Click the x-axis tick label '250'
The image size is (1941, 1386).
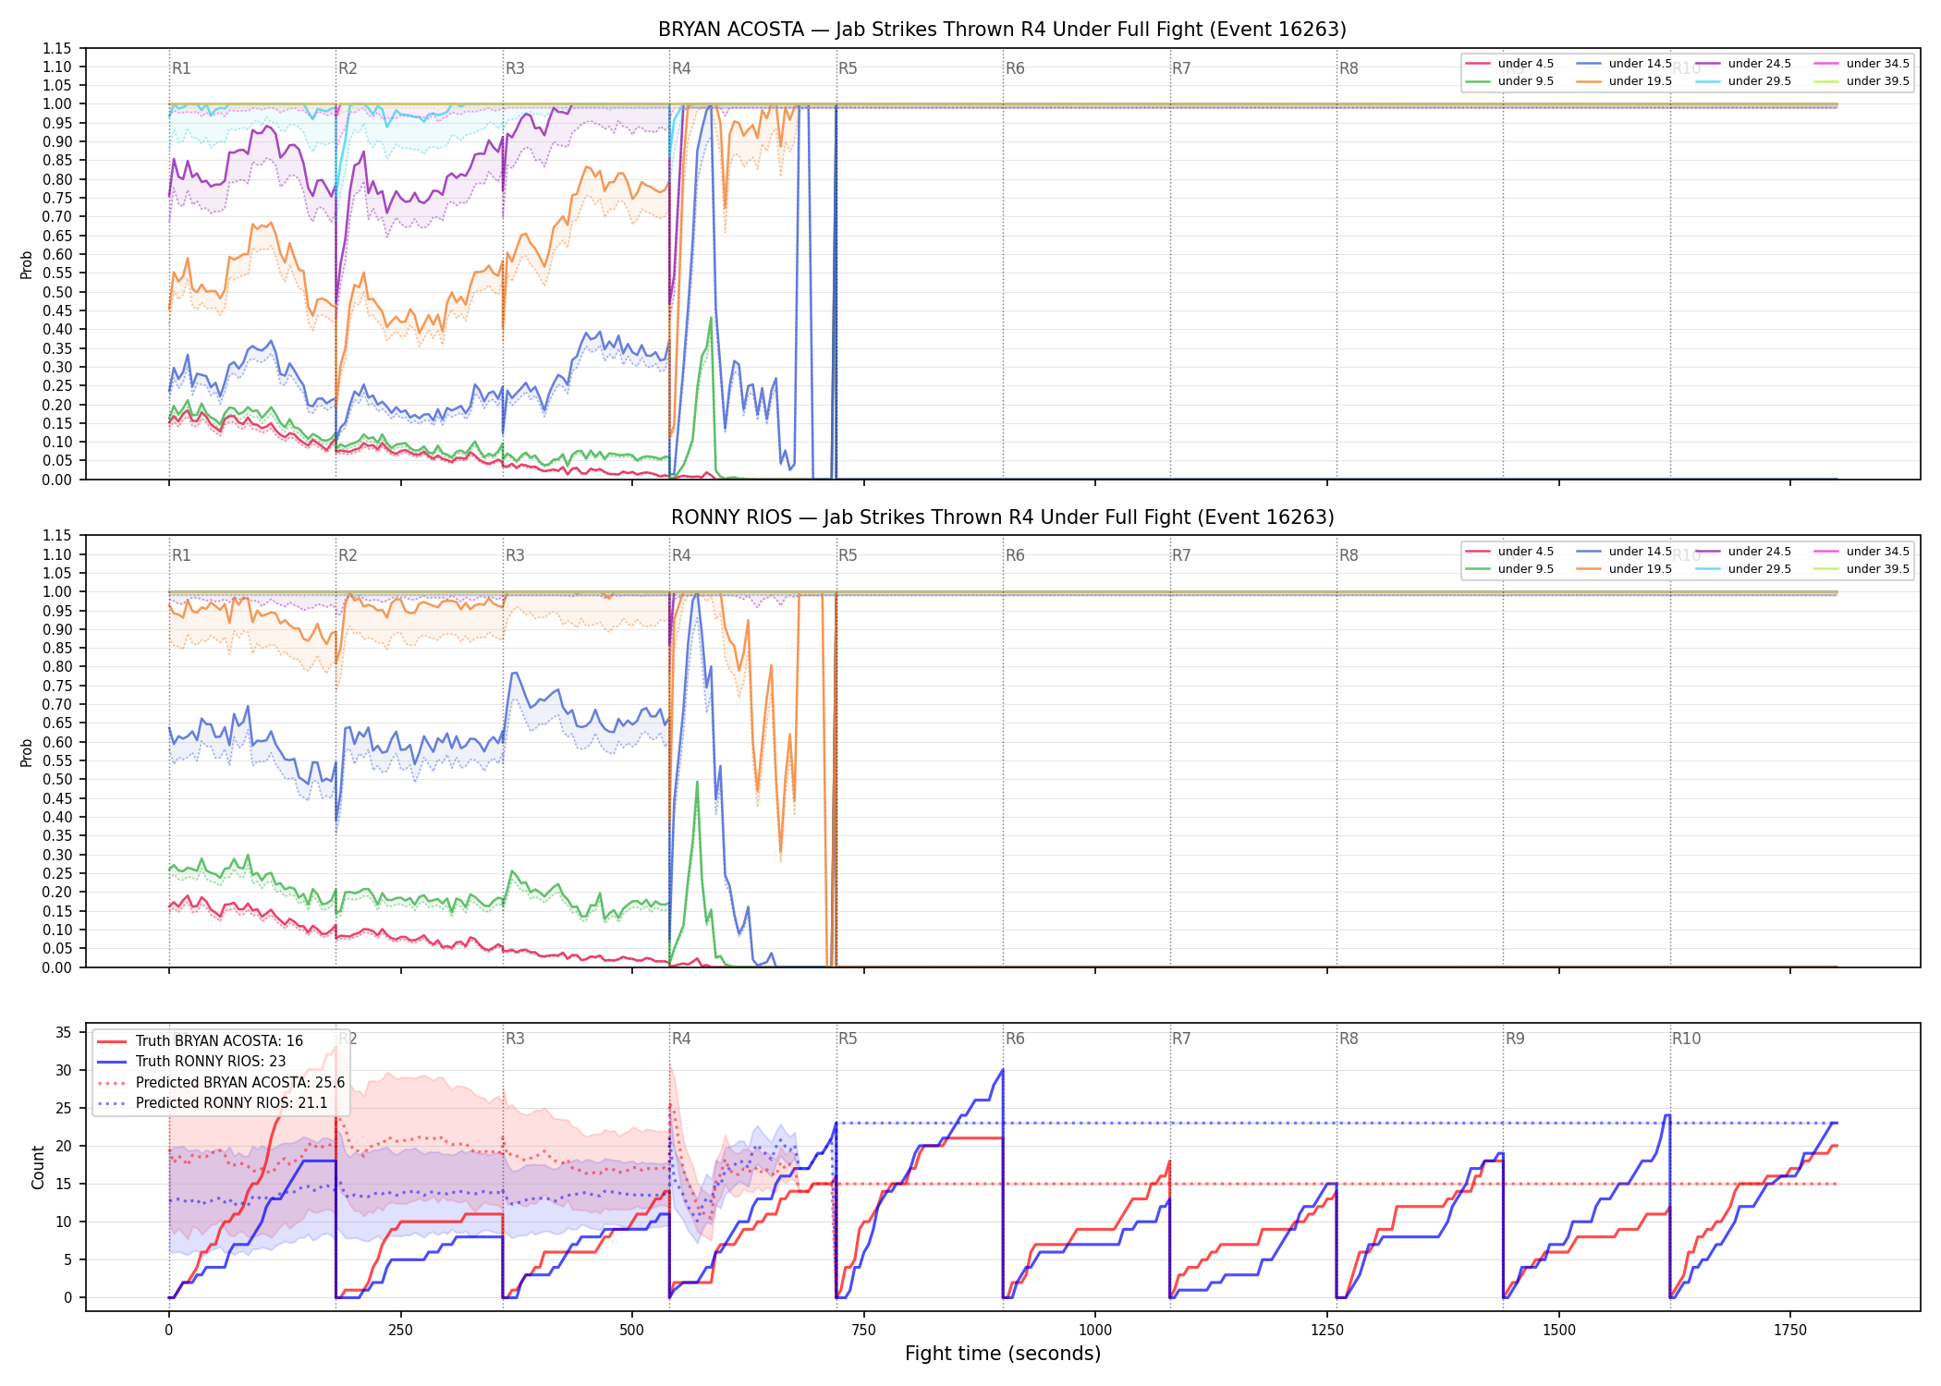coord(400,1331)
